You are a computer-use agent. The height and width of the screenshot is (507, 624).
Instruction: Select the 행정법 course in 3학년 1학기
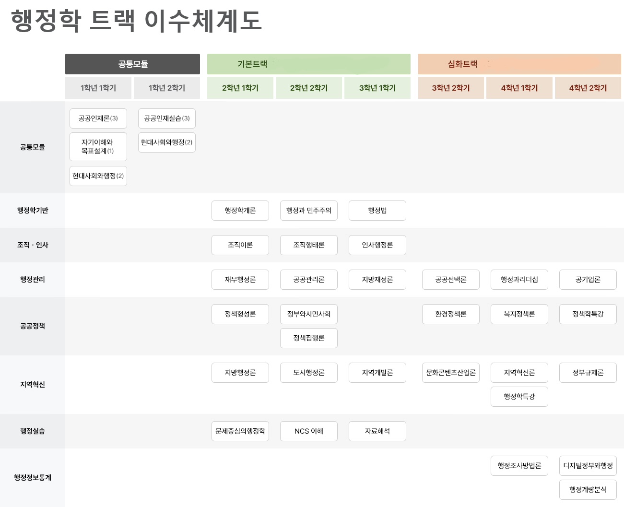click(377, 211)
